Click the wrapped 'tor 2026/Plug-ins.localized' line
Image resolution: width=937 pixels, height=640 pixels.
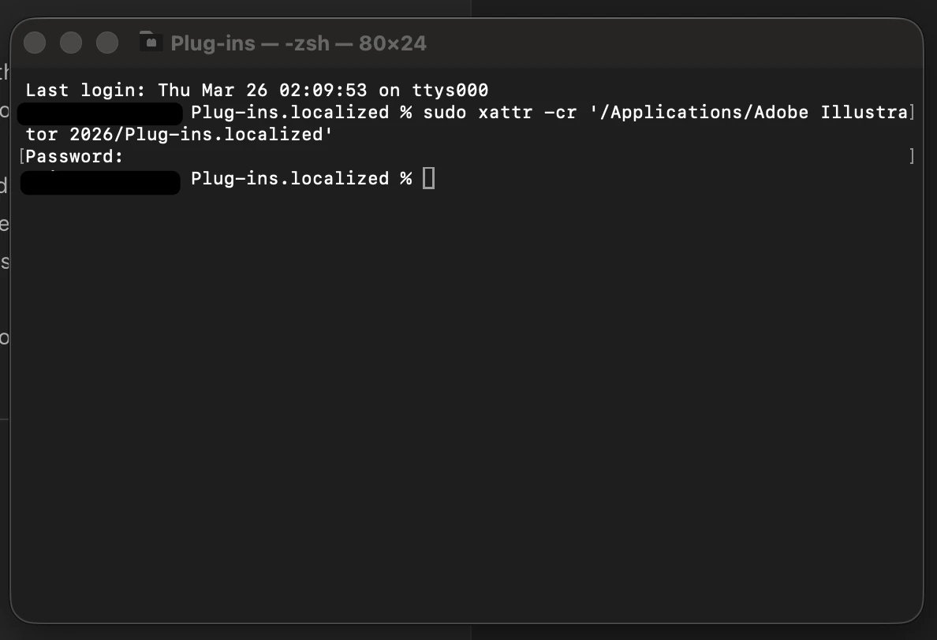coord(179,134)
